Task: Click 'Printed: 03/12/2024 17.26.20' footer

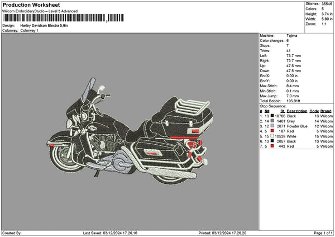Action: [x=222, y=233]
